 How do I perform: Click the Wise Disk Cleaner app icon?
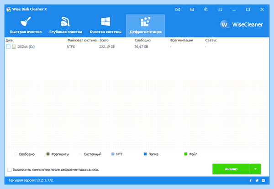pos(9,10)
